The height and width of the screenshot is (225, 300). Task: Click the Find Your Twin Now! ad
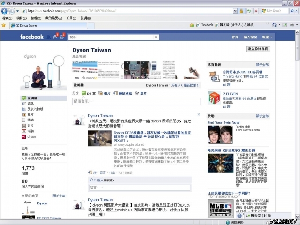[x=224, y=123]
